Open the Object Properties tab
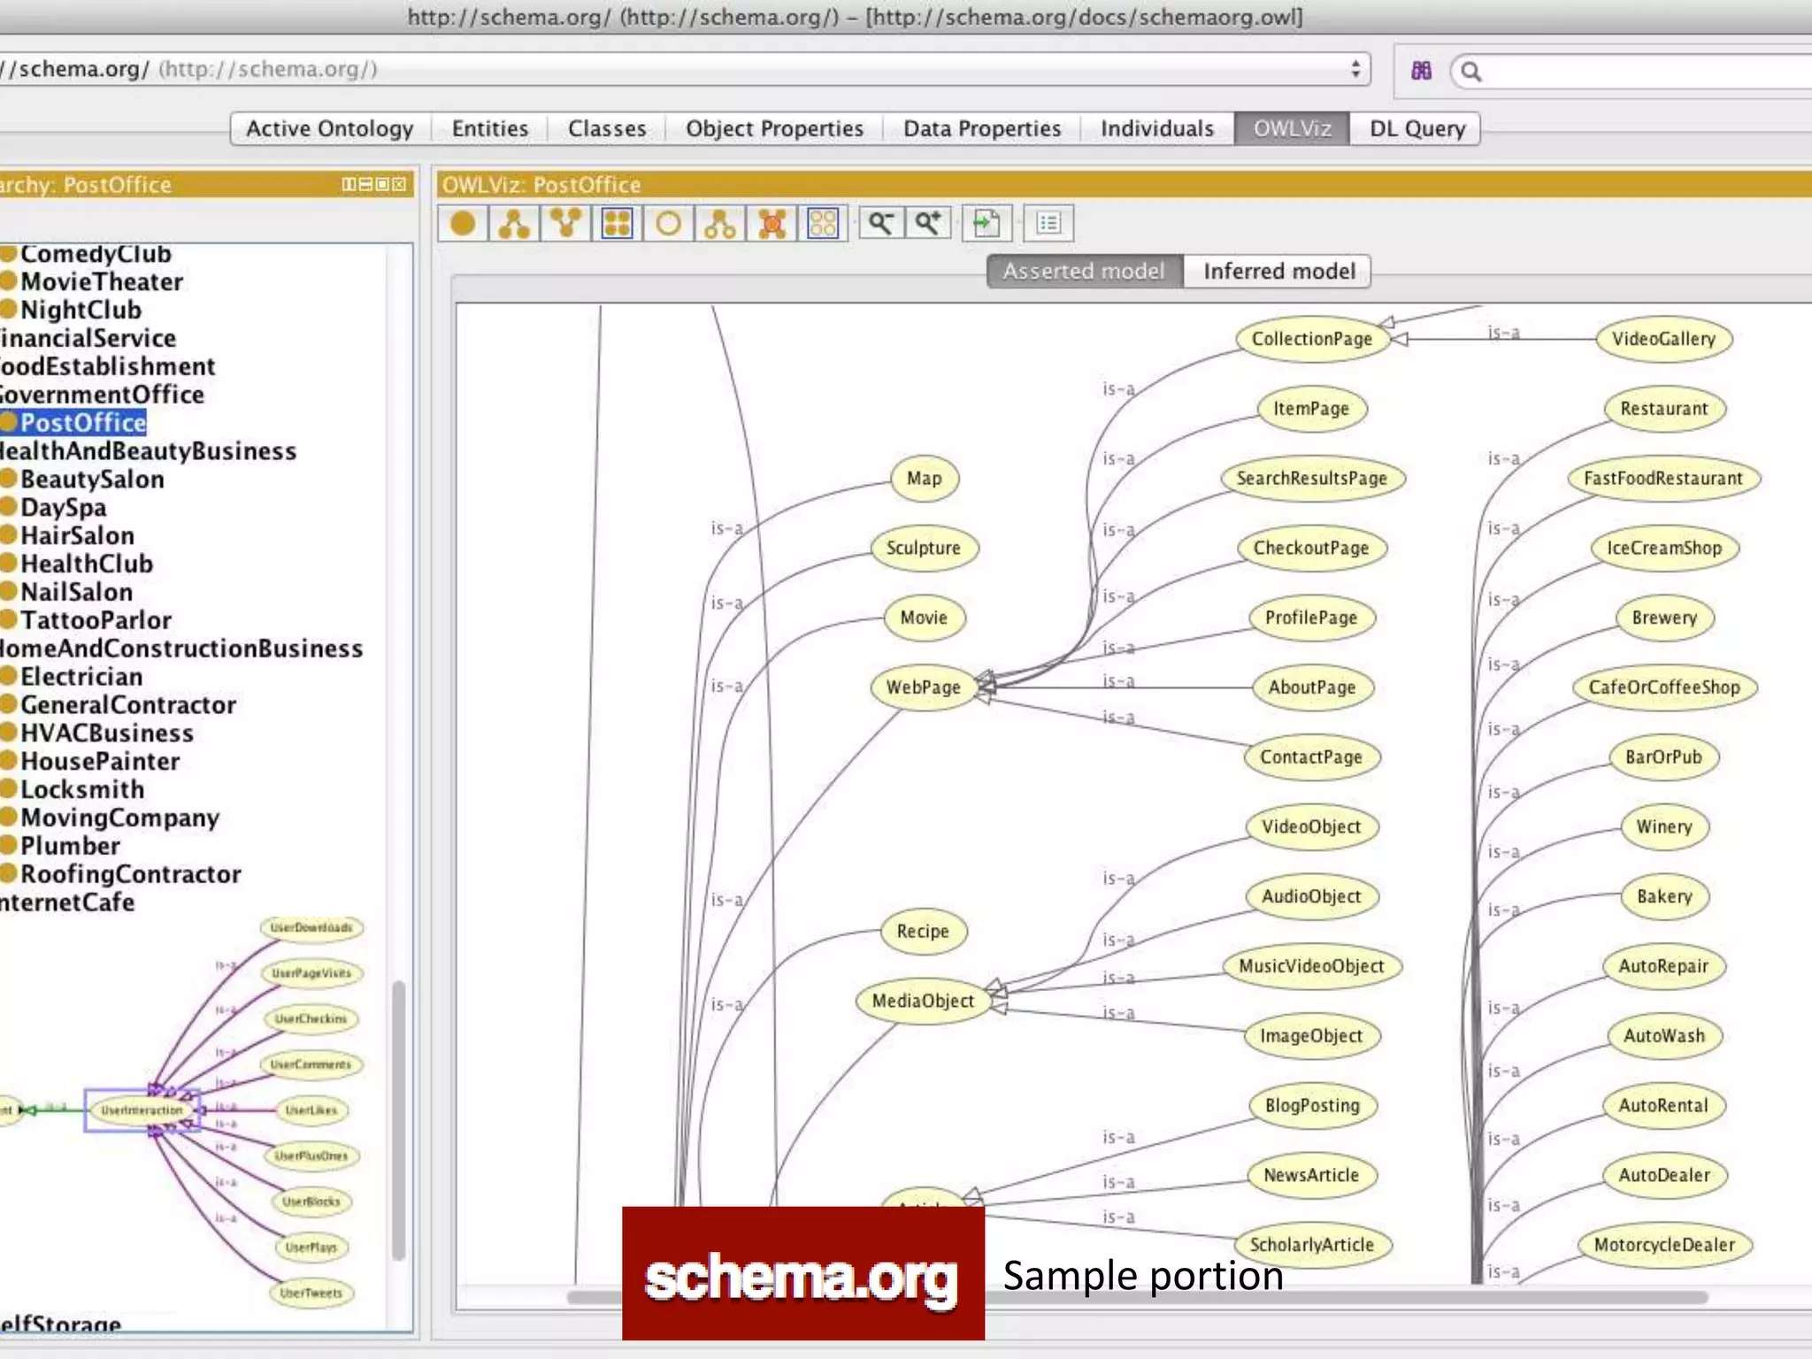The width and height of the screenshot is (1812, 1359). (774, 128)
